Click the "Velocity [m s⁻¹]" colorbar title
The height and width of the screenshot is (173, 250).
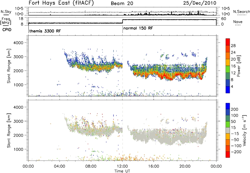click(245, 130)
